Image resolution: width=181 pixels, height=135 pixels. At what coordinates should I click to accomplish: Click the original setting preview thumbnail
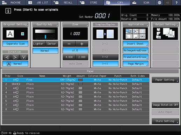[15, 34]
